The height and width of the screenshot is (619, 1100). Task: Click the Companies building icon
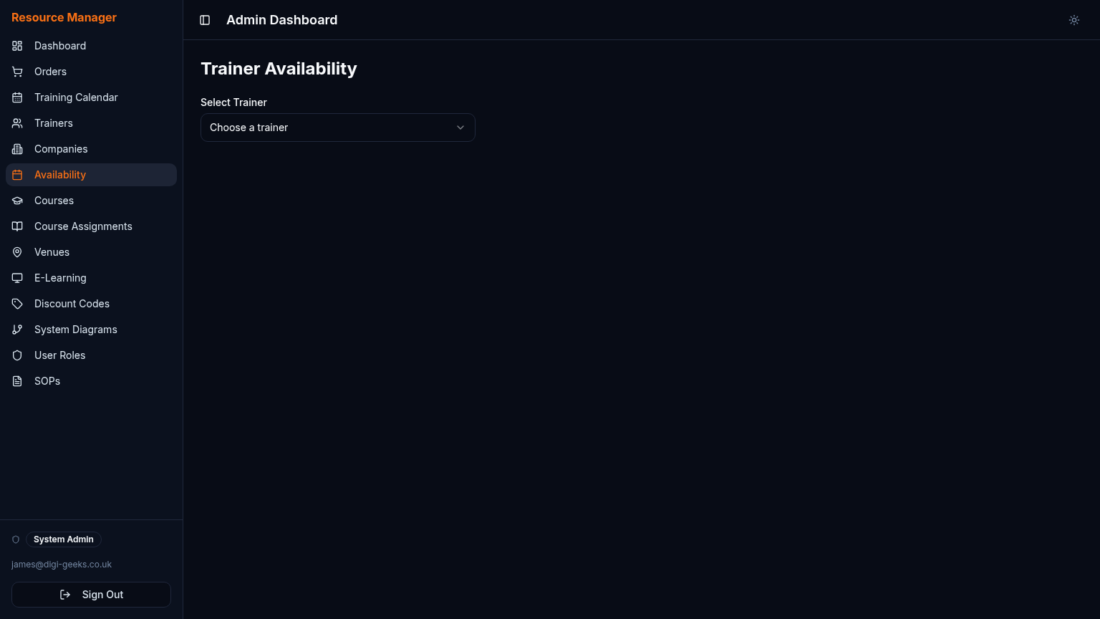pos(17,149)
